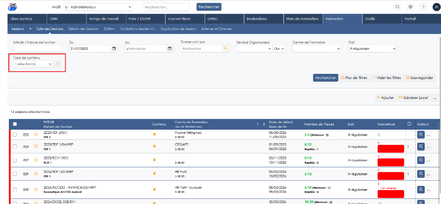Screen dimensions: 441x204
Task: Tick the select-all checkbox in table header
Action: tap(15, 124)
